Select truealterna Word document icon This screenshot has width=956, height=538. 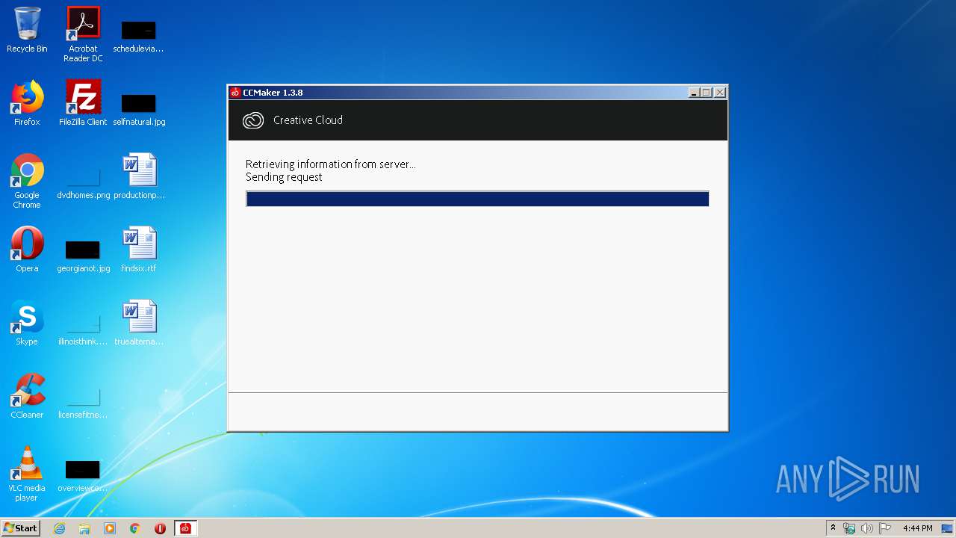click(x=139, y=323)
